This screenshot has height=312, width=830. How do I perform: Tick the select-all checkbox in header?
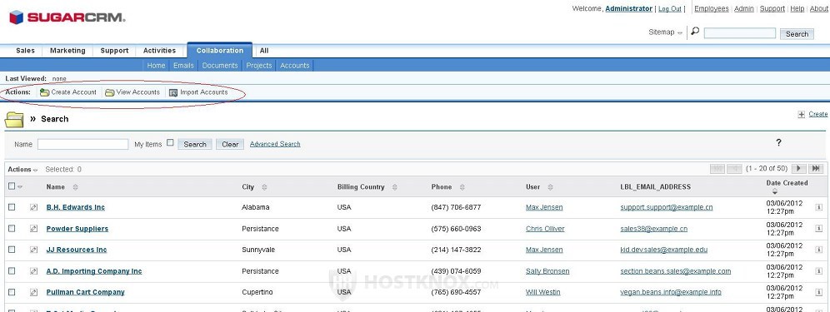pyautogui.click(x=12, y=186)
